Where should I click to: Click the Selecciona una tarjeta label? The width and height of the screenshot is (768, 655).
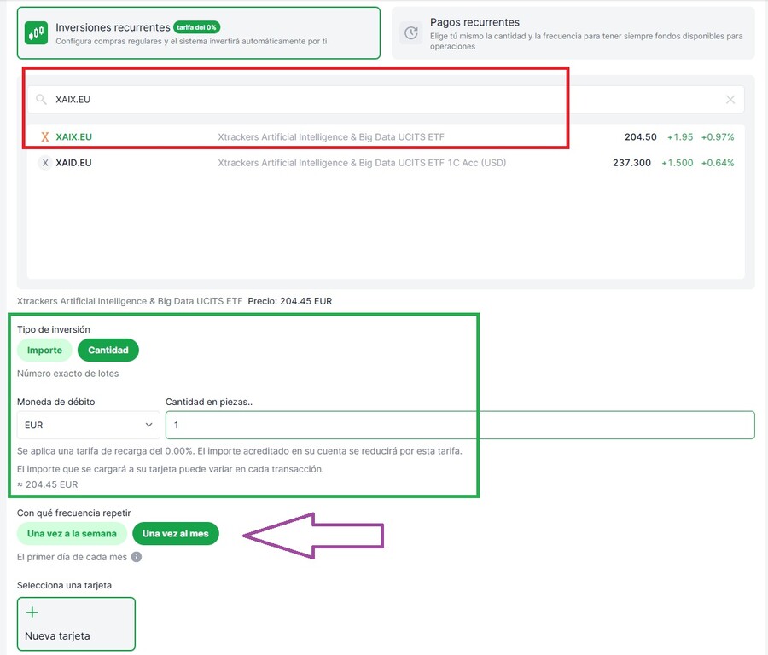[64, 585]
